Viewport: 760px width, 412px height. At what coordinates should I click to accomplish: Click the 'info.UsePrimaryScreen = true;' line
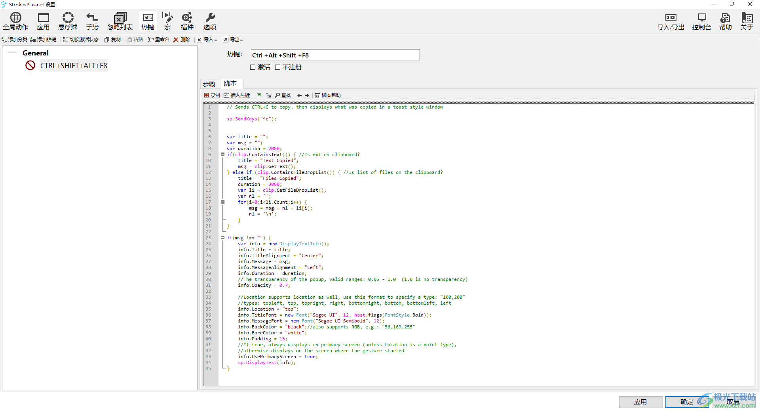tap(278, 357)
